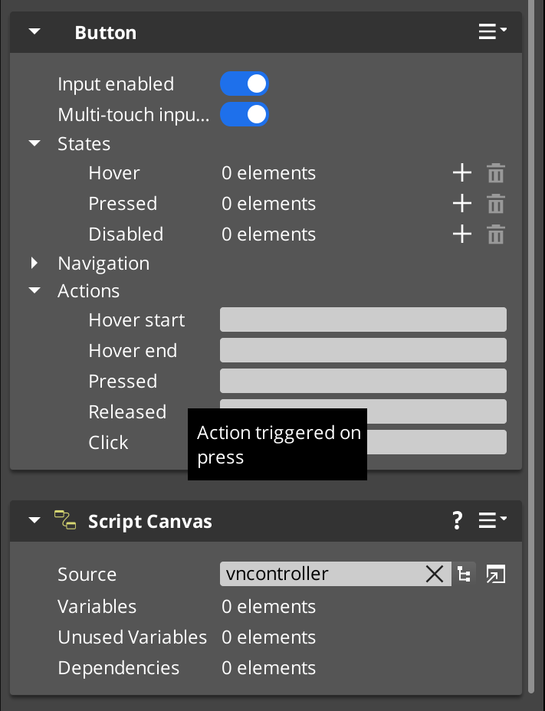
Task: Disable Input enabled on the Button
Action: click(245, 84)
